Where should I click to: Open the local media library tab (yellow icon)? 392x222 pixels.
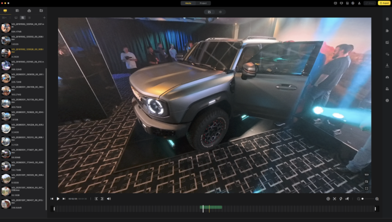point(5,11)
